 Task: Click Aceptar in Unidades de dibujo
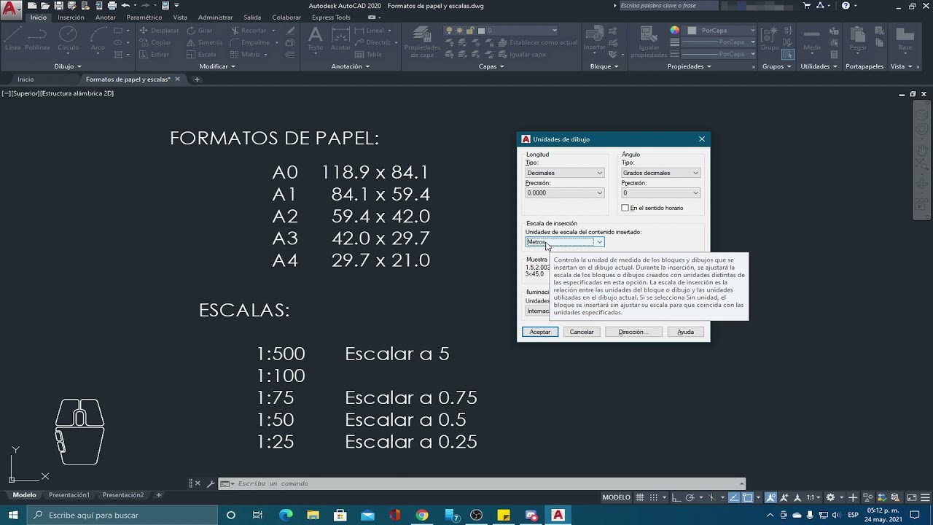pos(540,332)
